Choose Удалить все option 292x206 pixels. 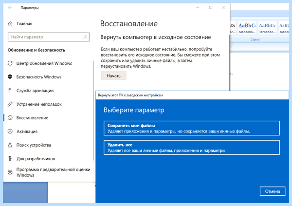coord(192,148)
